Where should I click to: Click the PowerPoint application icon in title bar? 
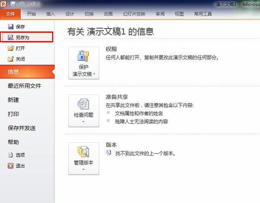pyautogui.click(x=4, y=4)
